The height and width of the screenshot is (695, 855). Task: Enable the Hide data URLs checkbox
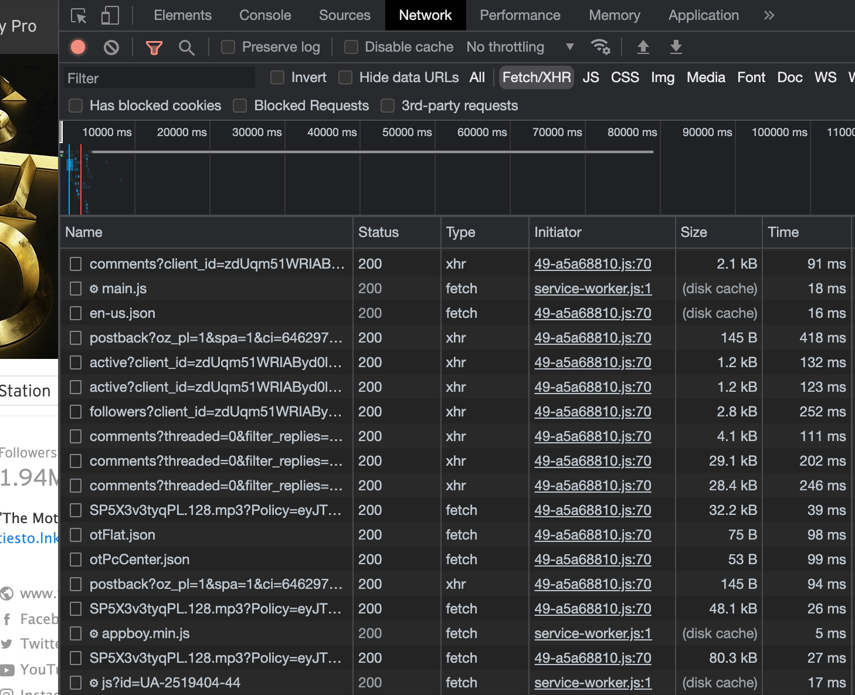pos(345,77)
